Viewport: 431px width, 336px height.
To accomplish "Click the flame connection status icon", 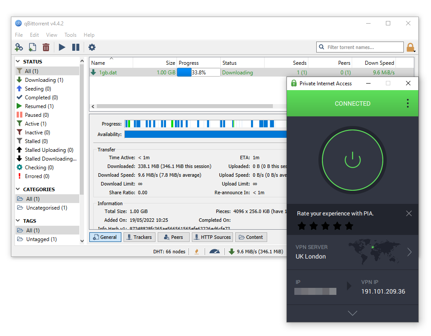I will click(x=197, y=252).
